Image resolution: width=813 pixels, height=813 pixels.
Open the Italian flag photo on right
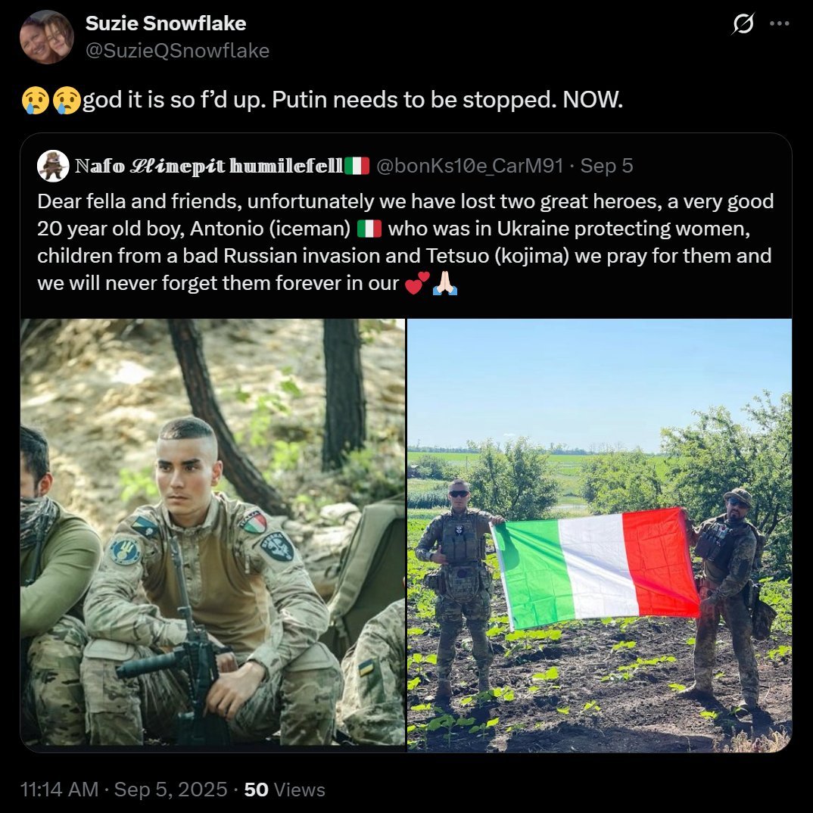600,535
